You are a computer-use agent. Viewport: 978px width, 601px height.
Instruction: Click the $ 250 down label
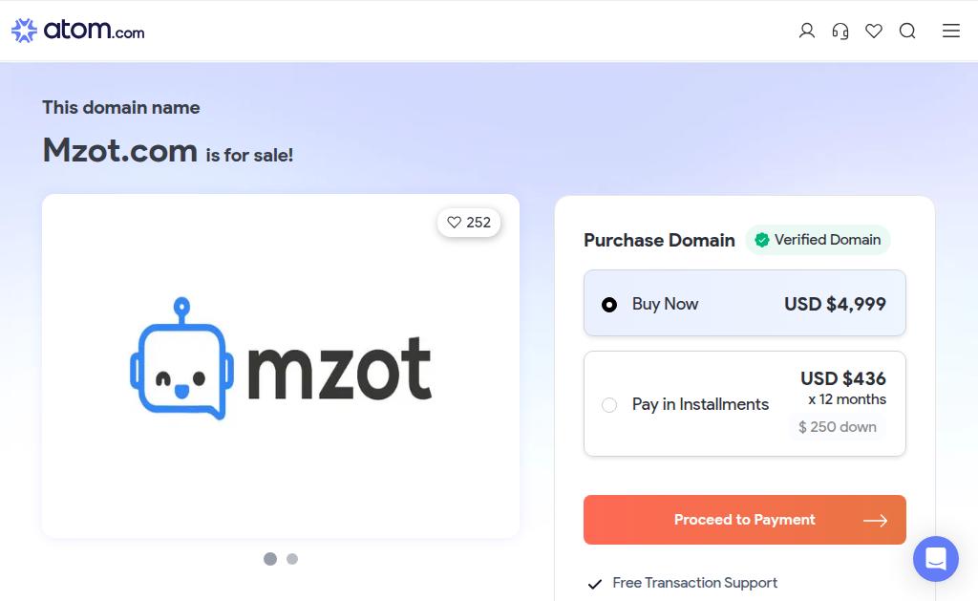(x=837, y=427)
